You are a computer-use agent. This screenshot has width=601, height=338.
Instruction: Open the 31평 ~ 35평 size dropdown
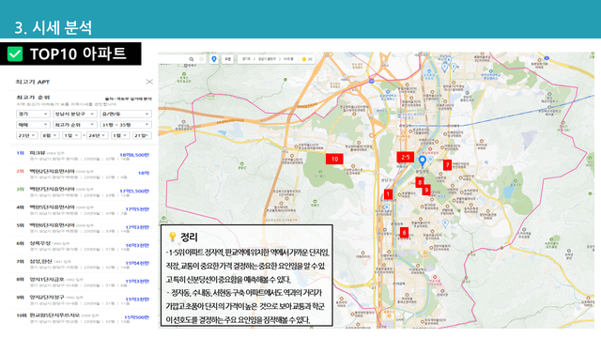click(126, 125)
